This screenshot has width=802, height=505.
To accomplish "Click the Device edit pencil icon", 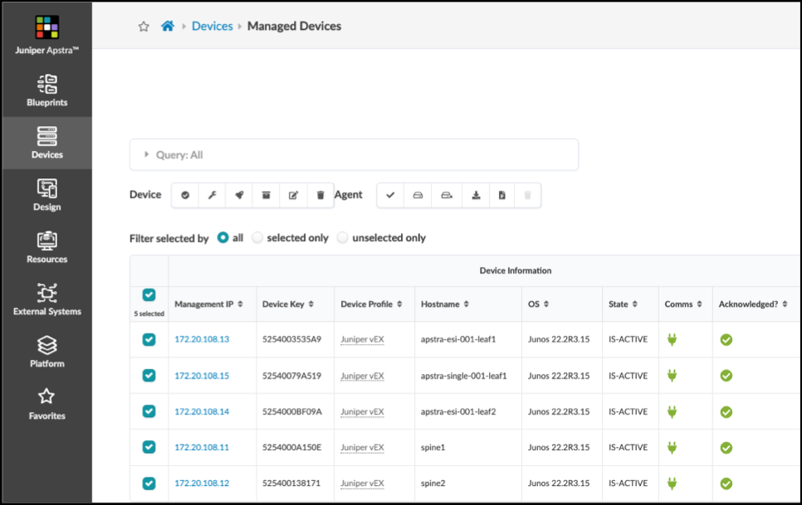I will (293, 195).
